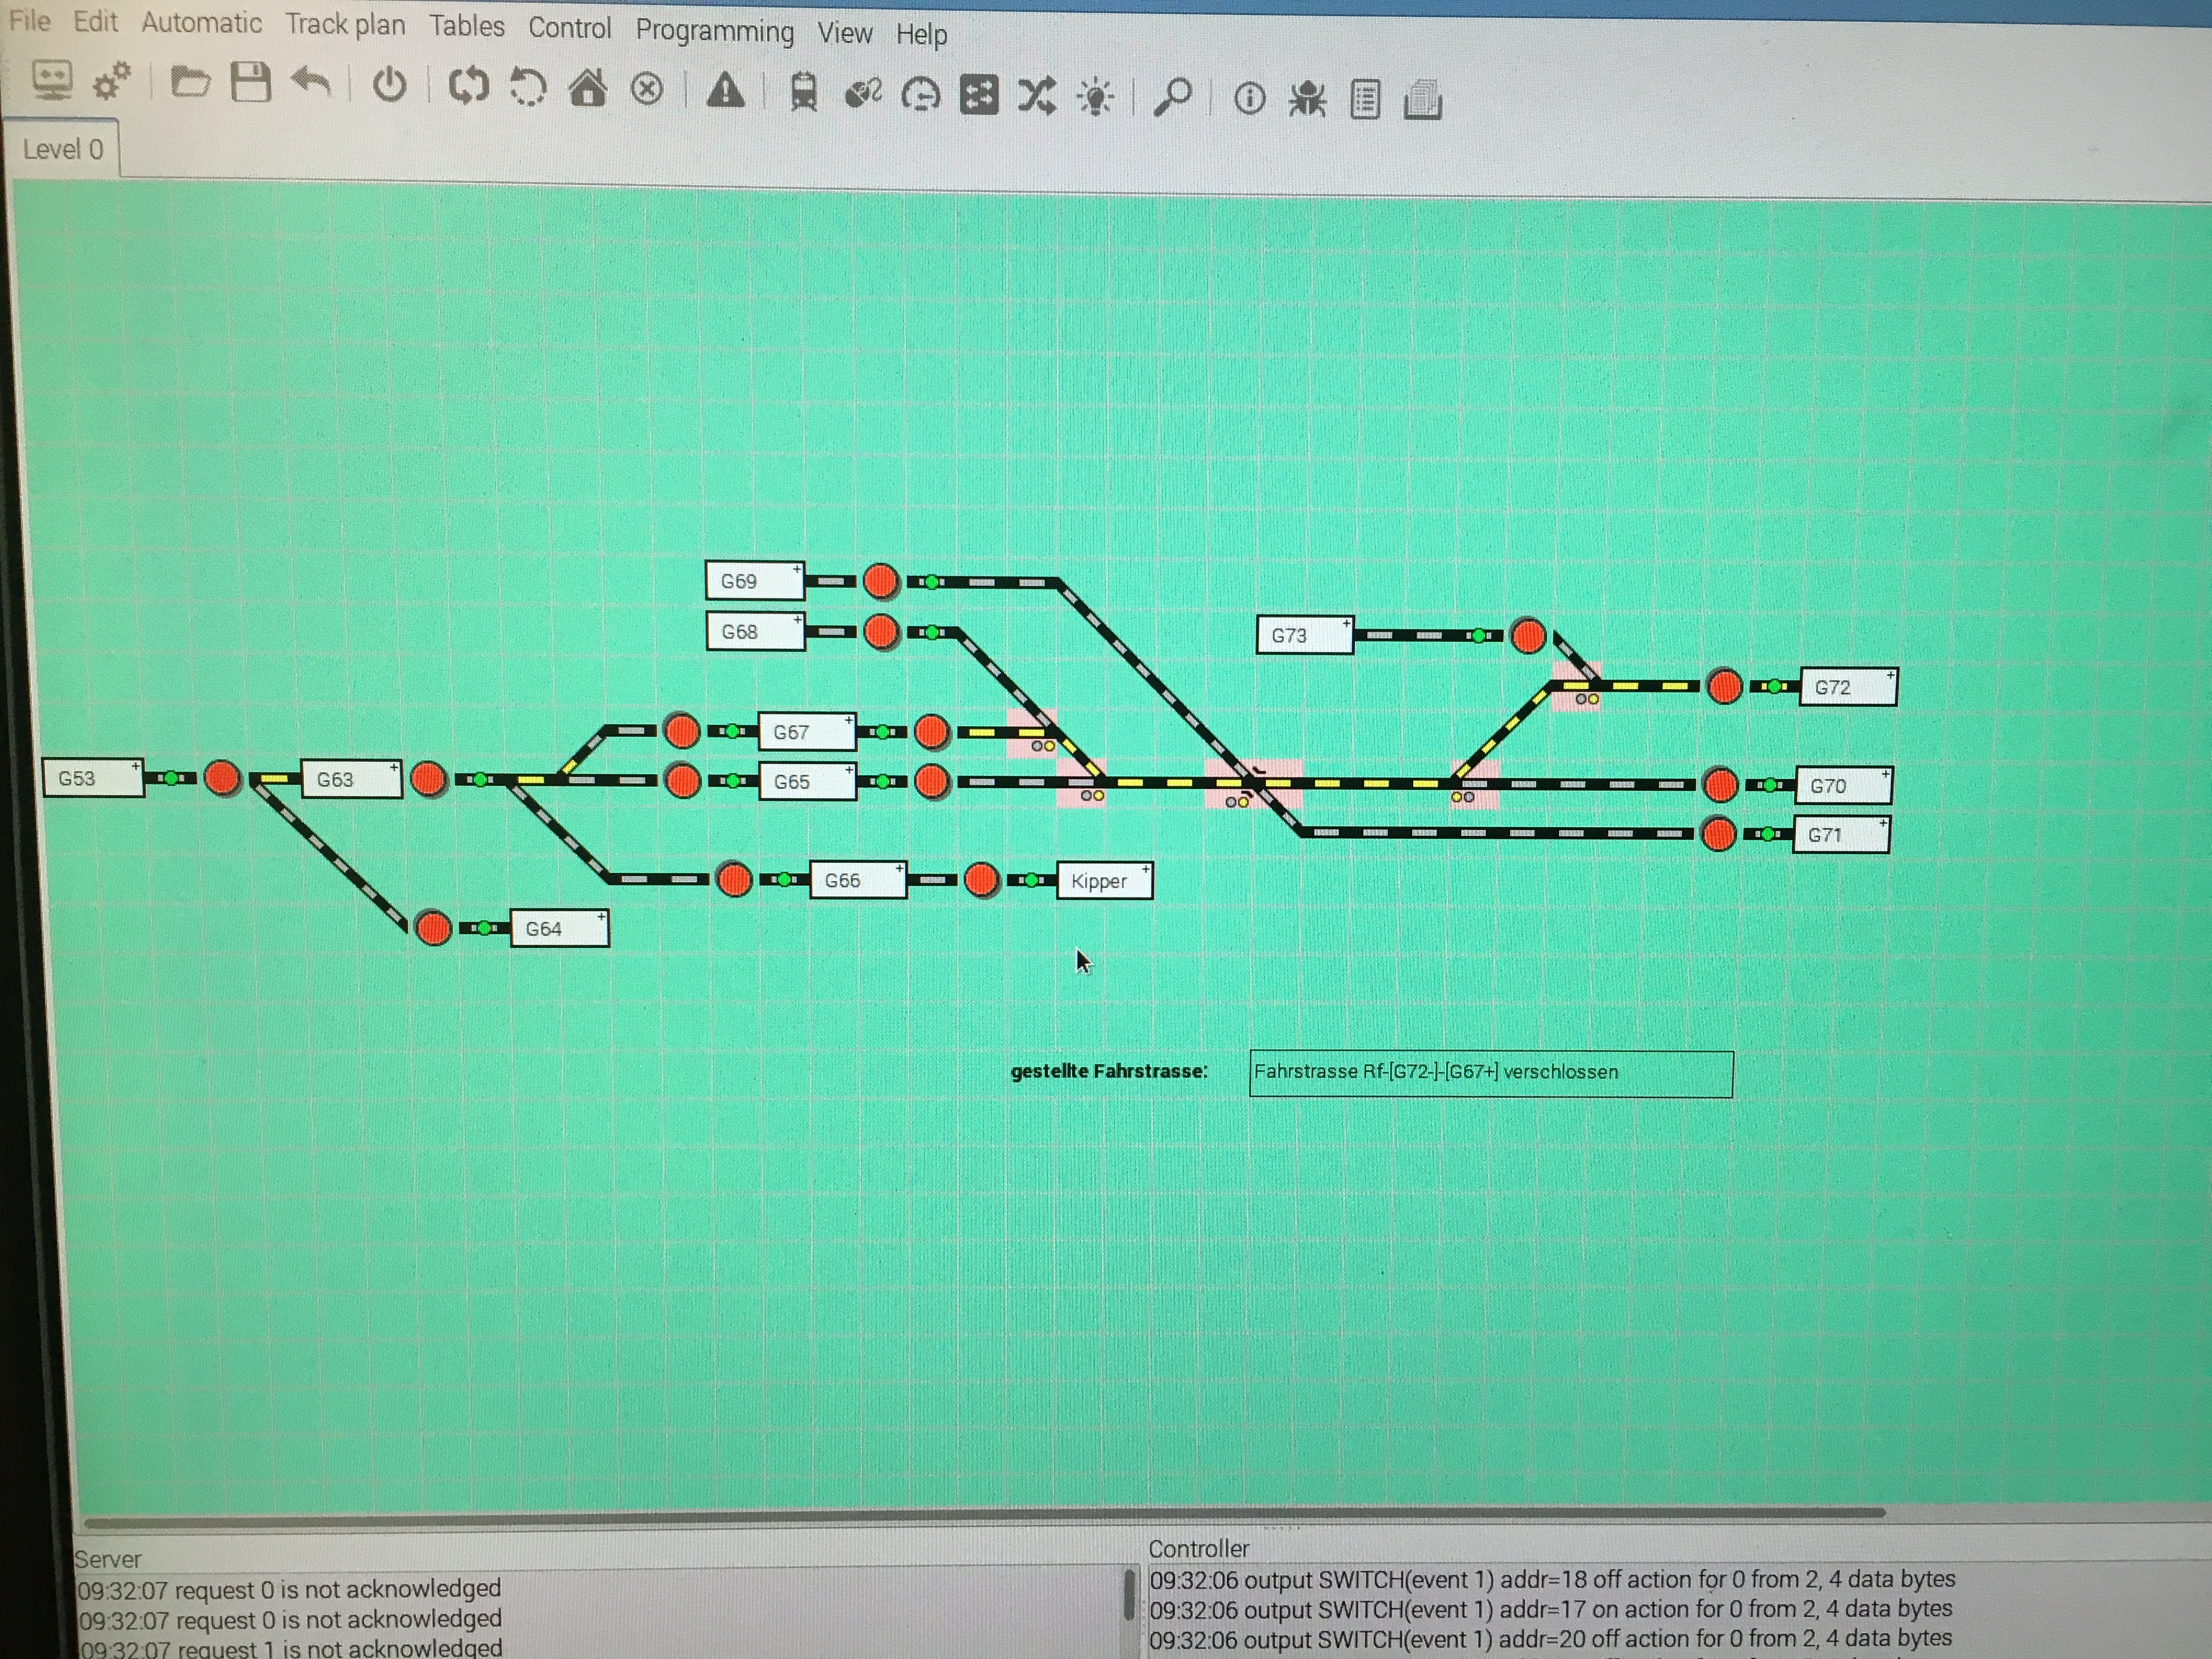Open the Track plan menu

click(x=345, y=24)
